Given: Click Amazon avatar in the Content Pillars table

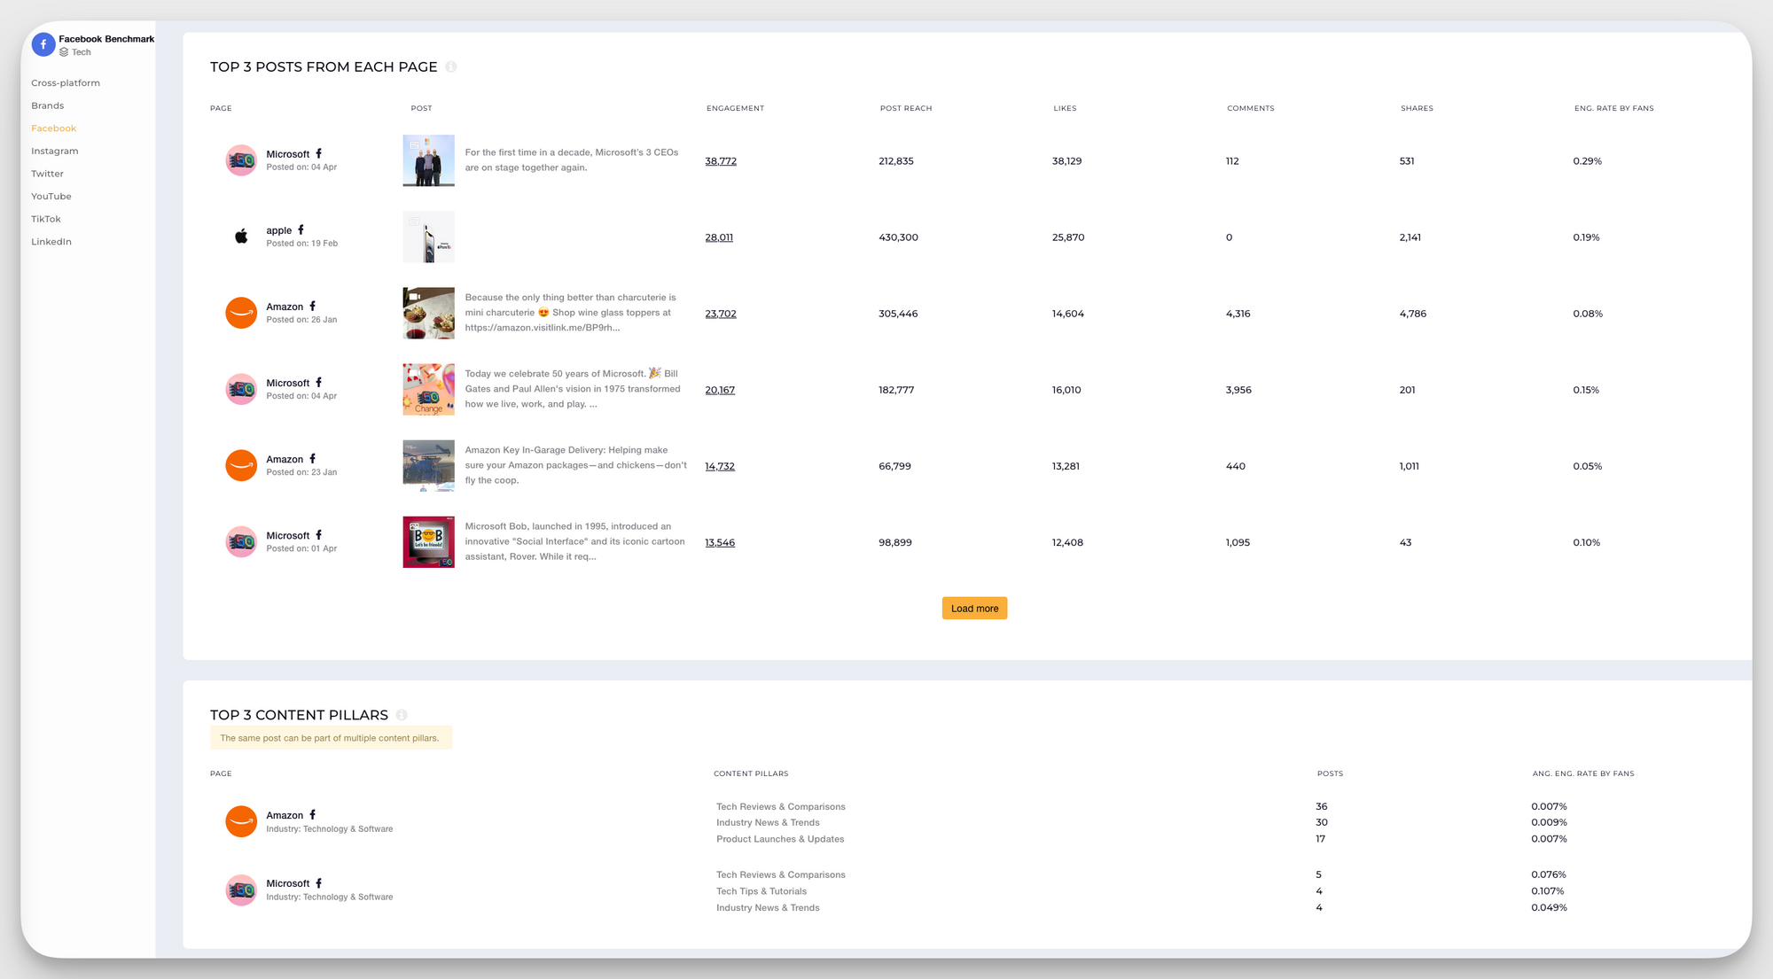Looking at the screenshot, I should 241,821.
